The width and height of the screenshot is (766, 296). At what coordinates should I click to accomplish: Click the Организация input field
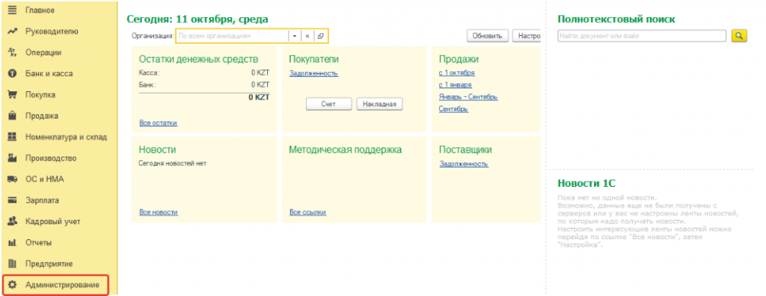click(233, 36)
